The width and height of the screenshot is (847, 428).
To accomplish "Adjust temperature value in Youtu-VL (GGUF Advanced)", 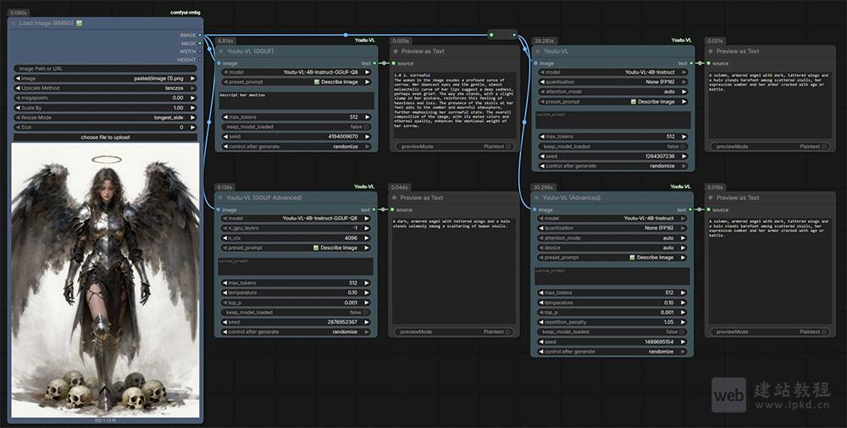I will 296,292.
